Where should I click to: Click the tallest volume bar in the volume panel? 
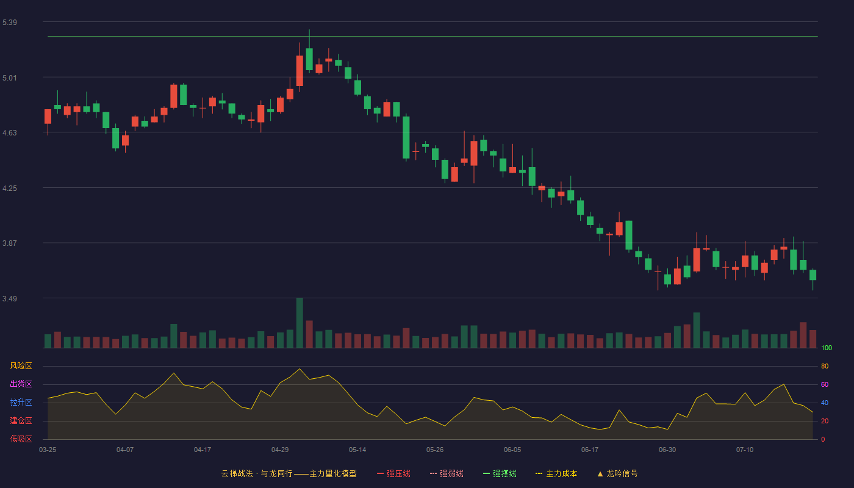pyautogui.click(x=300, y=323)
